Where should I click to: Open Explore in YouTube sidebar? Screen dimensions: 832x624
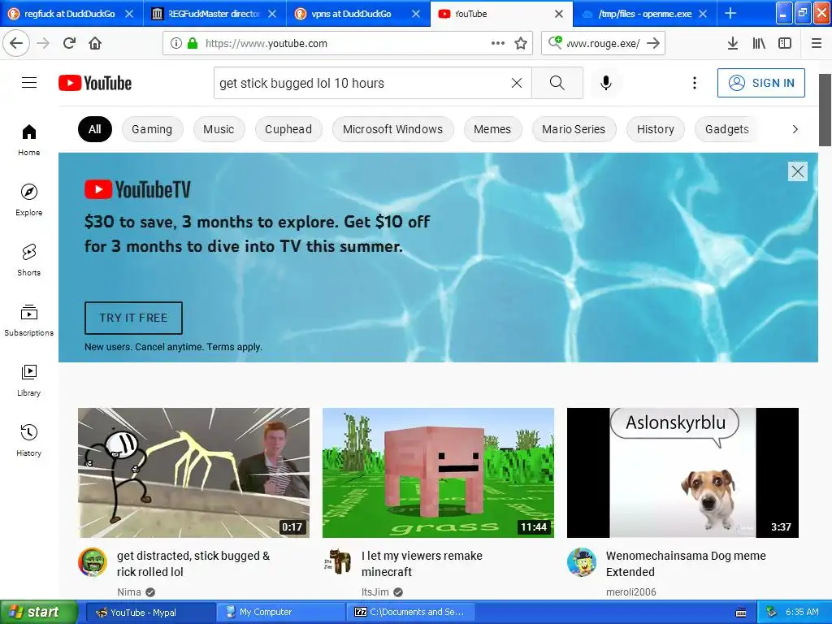click(29, 200)
